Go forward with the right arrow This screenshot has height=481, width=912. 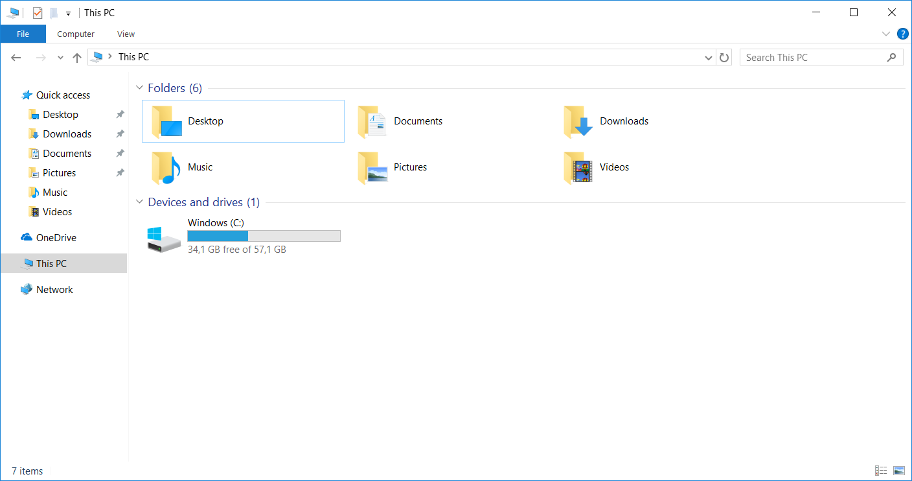[41, 58]
